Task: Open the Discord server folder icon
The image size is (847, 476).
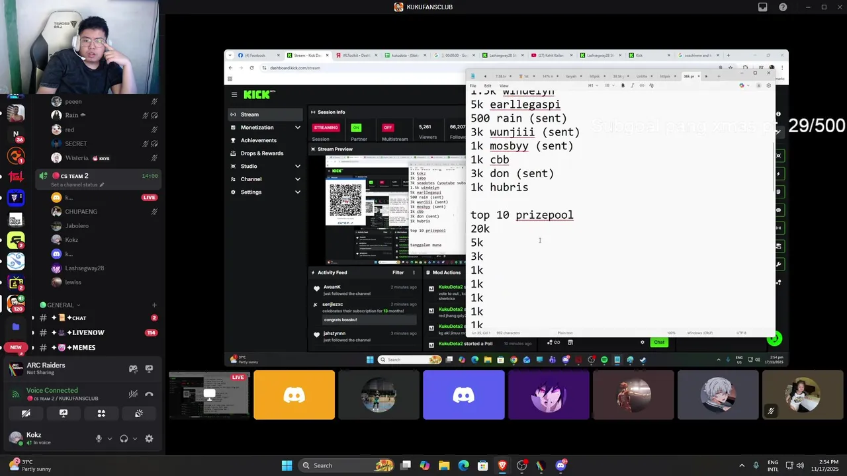Action: point(16,327)
